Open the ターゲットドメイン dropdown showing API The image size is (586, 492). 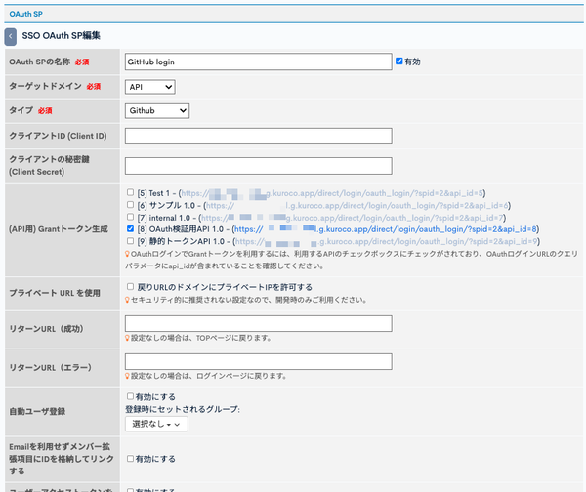click(149, 87)
